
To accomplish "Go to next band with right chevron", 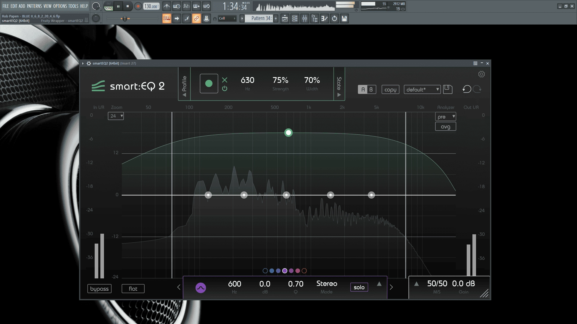I will [x=391, y=287].
